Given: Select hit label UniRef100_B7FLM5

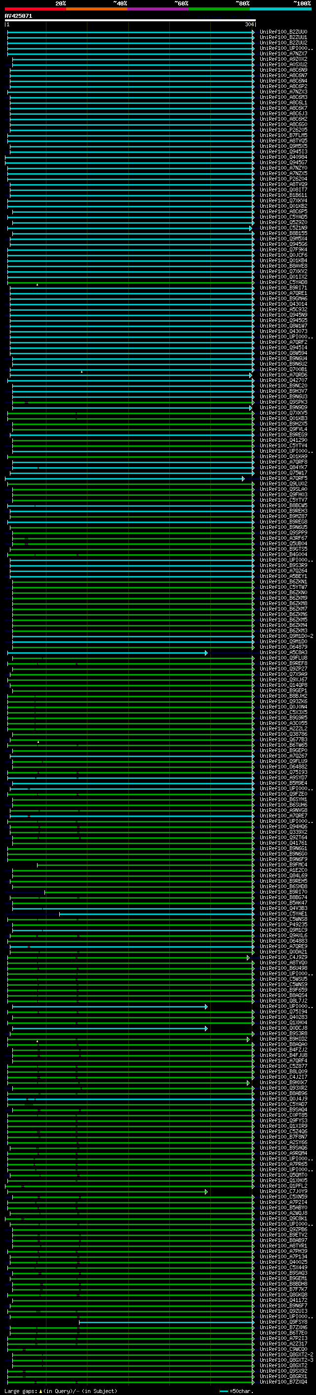Looking at the screenshot, I should pos(283,136).
